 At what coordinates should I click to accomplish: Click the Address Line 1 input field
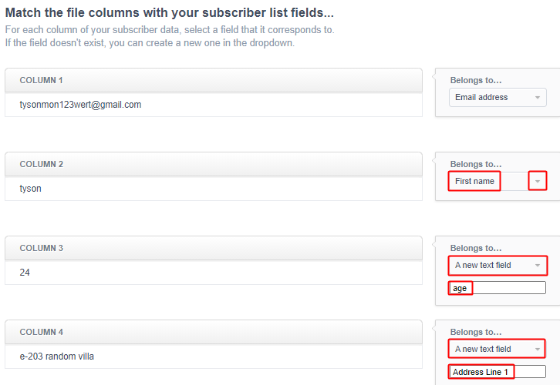pyautogui.click(x=498, y=372)
